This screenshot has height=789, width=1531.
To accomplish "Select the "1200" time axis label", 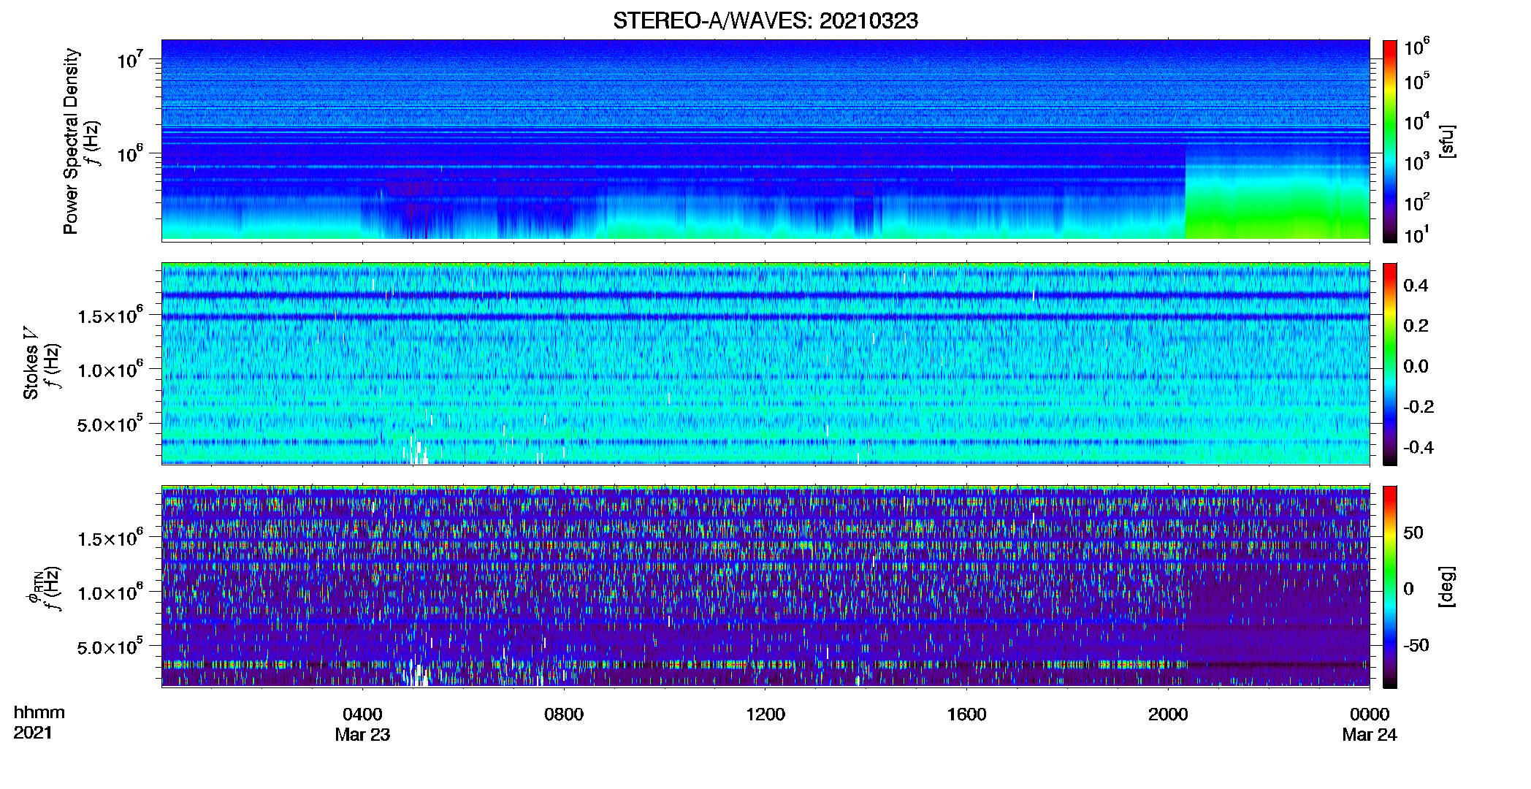I will coord(765,714).
